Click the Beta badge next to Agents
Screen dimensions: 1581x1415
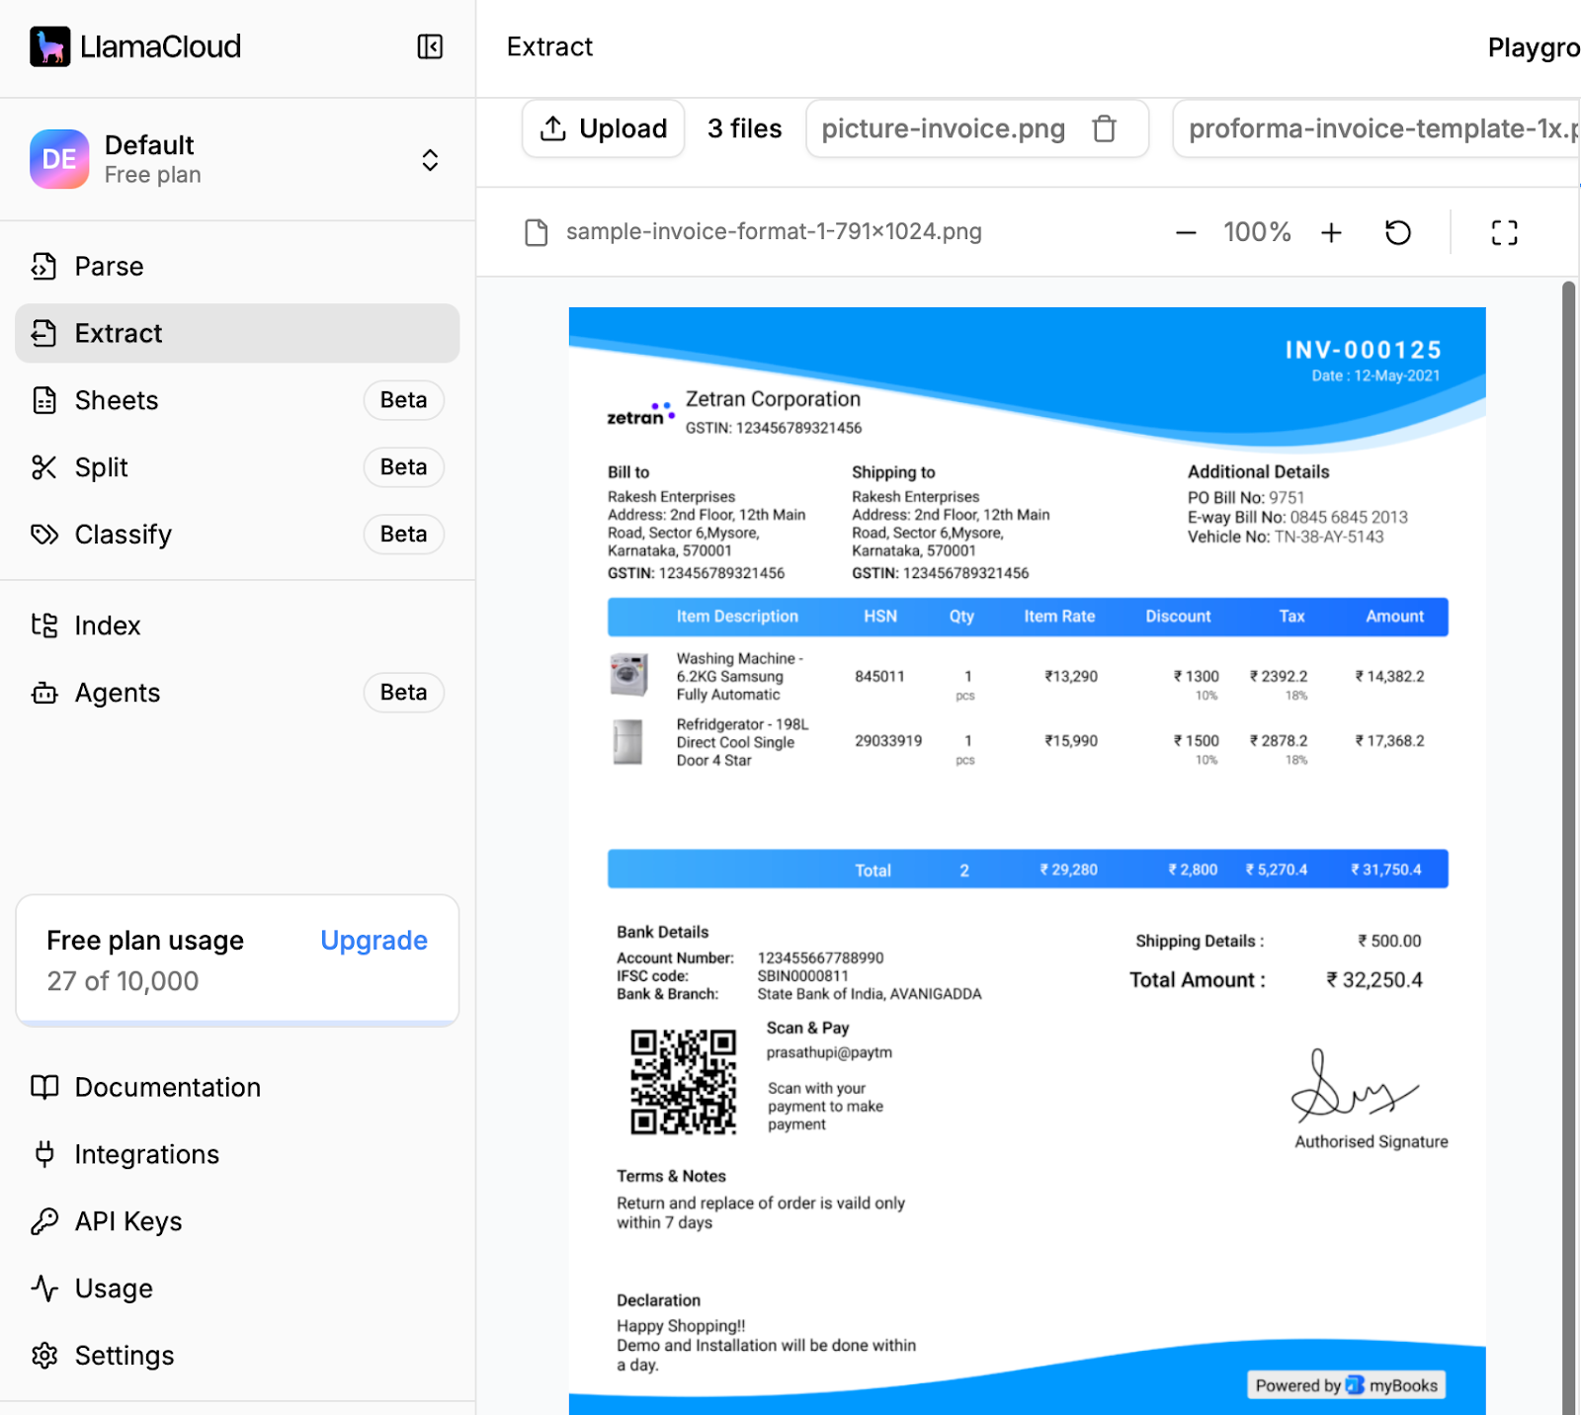[x=403, y=693]
